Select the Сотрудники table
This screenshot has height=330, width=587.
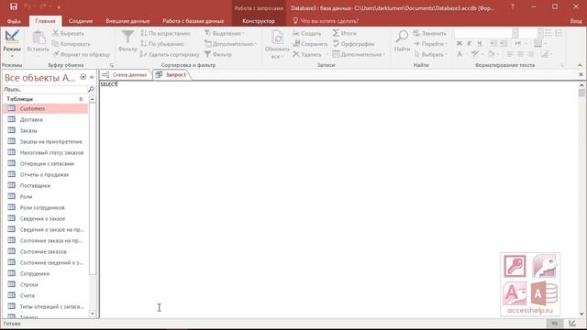46,273
